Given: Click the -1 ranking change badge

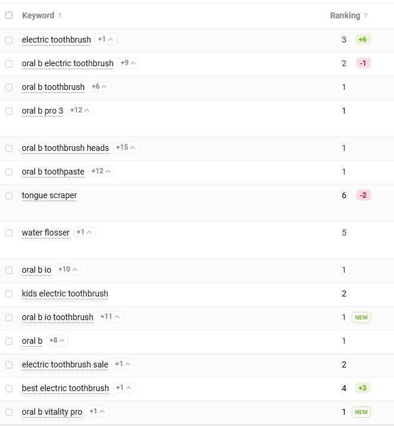Looking at the screenshot, I should [363, 63].
